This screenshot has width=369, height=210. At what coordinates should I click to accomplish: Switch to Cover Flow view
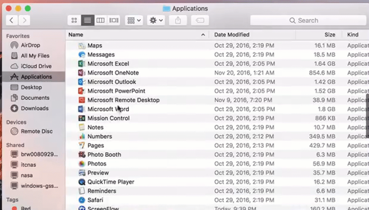point(114,21)
